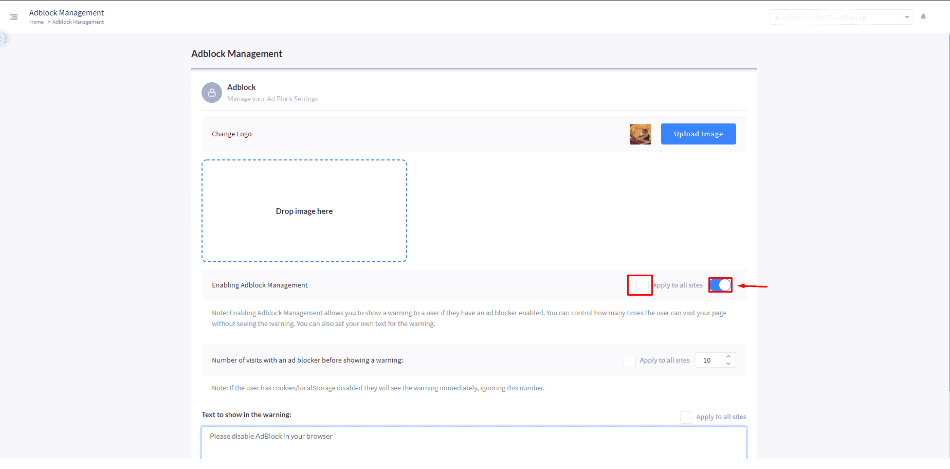Click the cookies/localStorage note text
The image size is (950, 469).
tap(378, 388)
